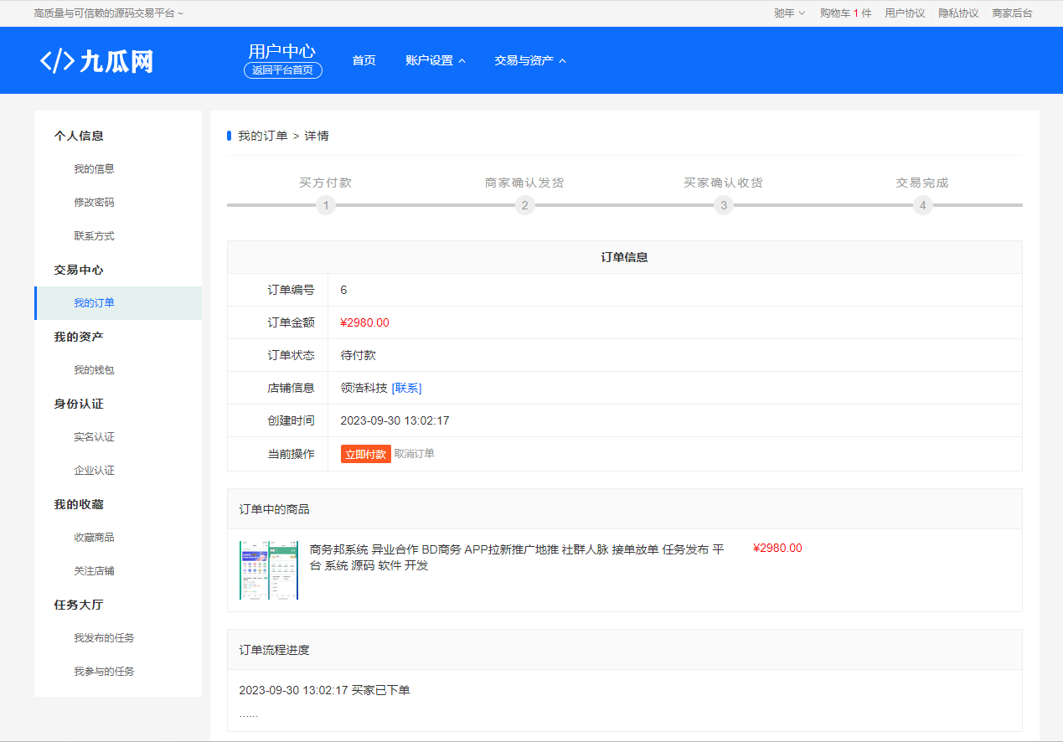The width and height of the screenshot is (1063, 742).
Task: Go to 首页 in the navigation bar
Action: coord(364,60)
